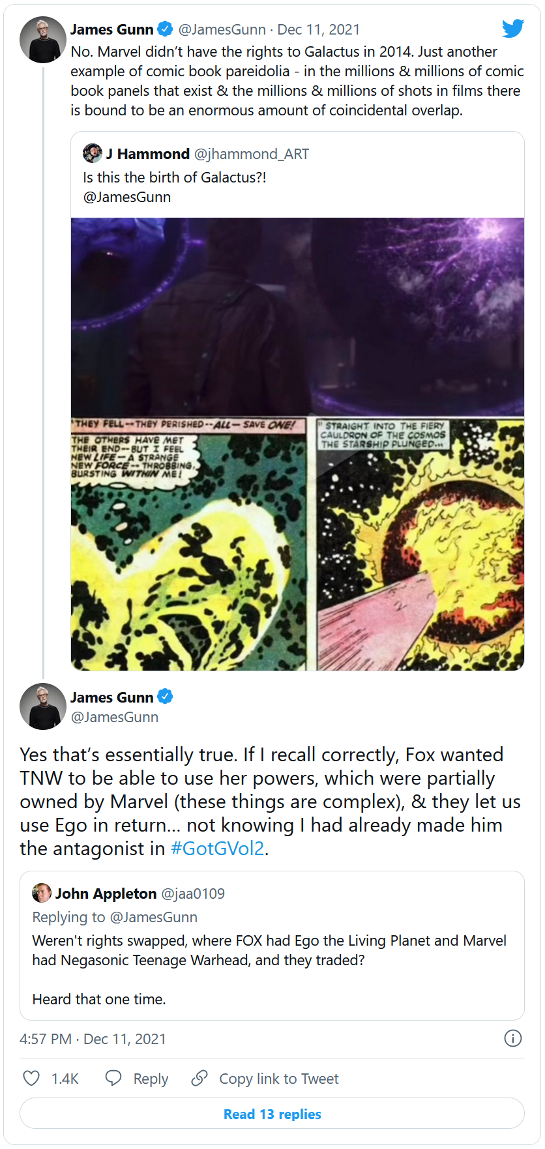Open the tweet info circle icon
This screenshot has height=1149, width=545.
[x=513, y=1038]
